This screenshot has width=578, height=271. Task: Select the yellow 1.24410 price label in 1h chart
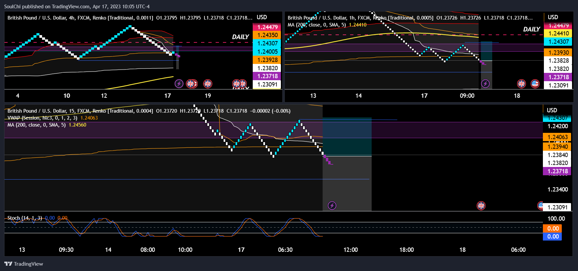tap(558, 33)
